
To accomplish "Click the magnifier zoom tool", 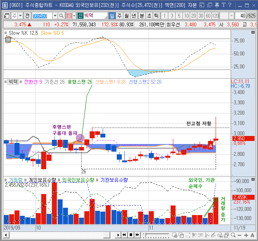I will click(x=233, y=235).
